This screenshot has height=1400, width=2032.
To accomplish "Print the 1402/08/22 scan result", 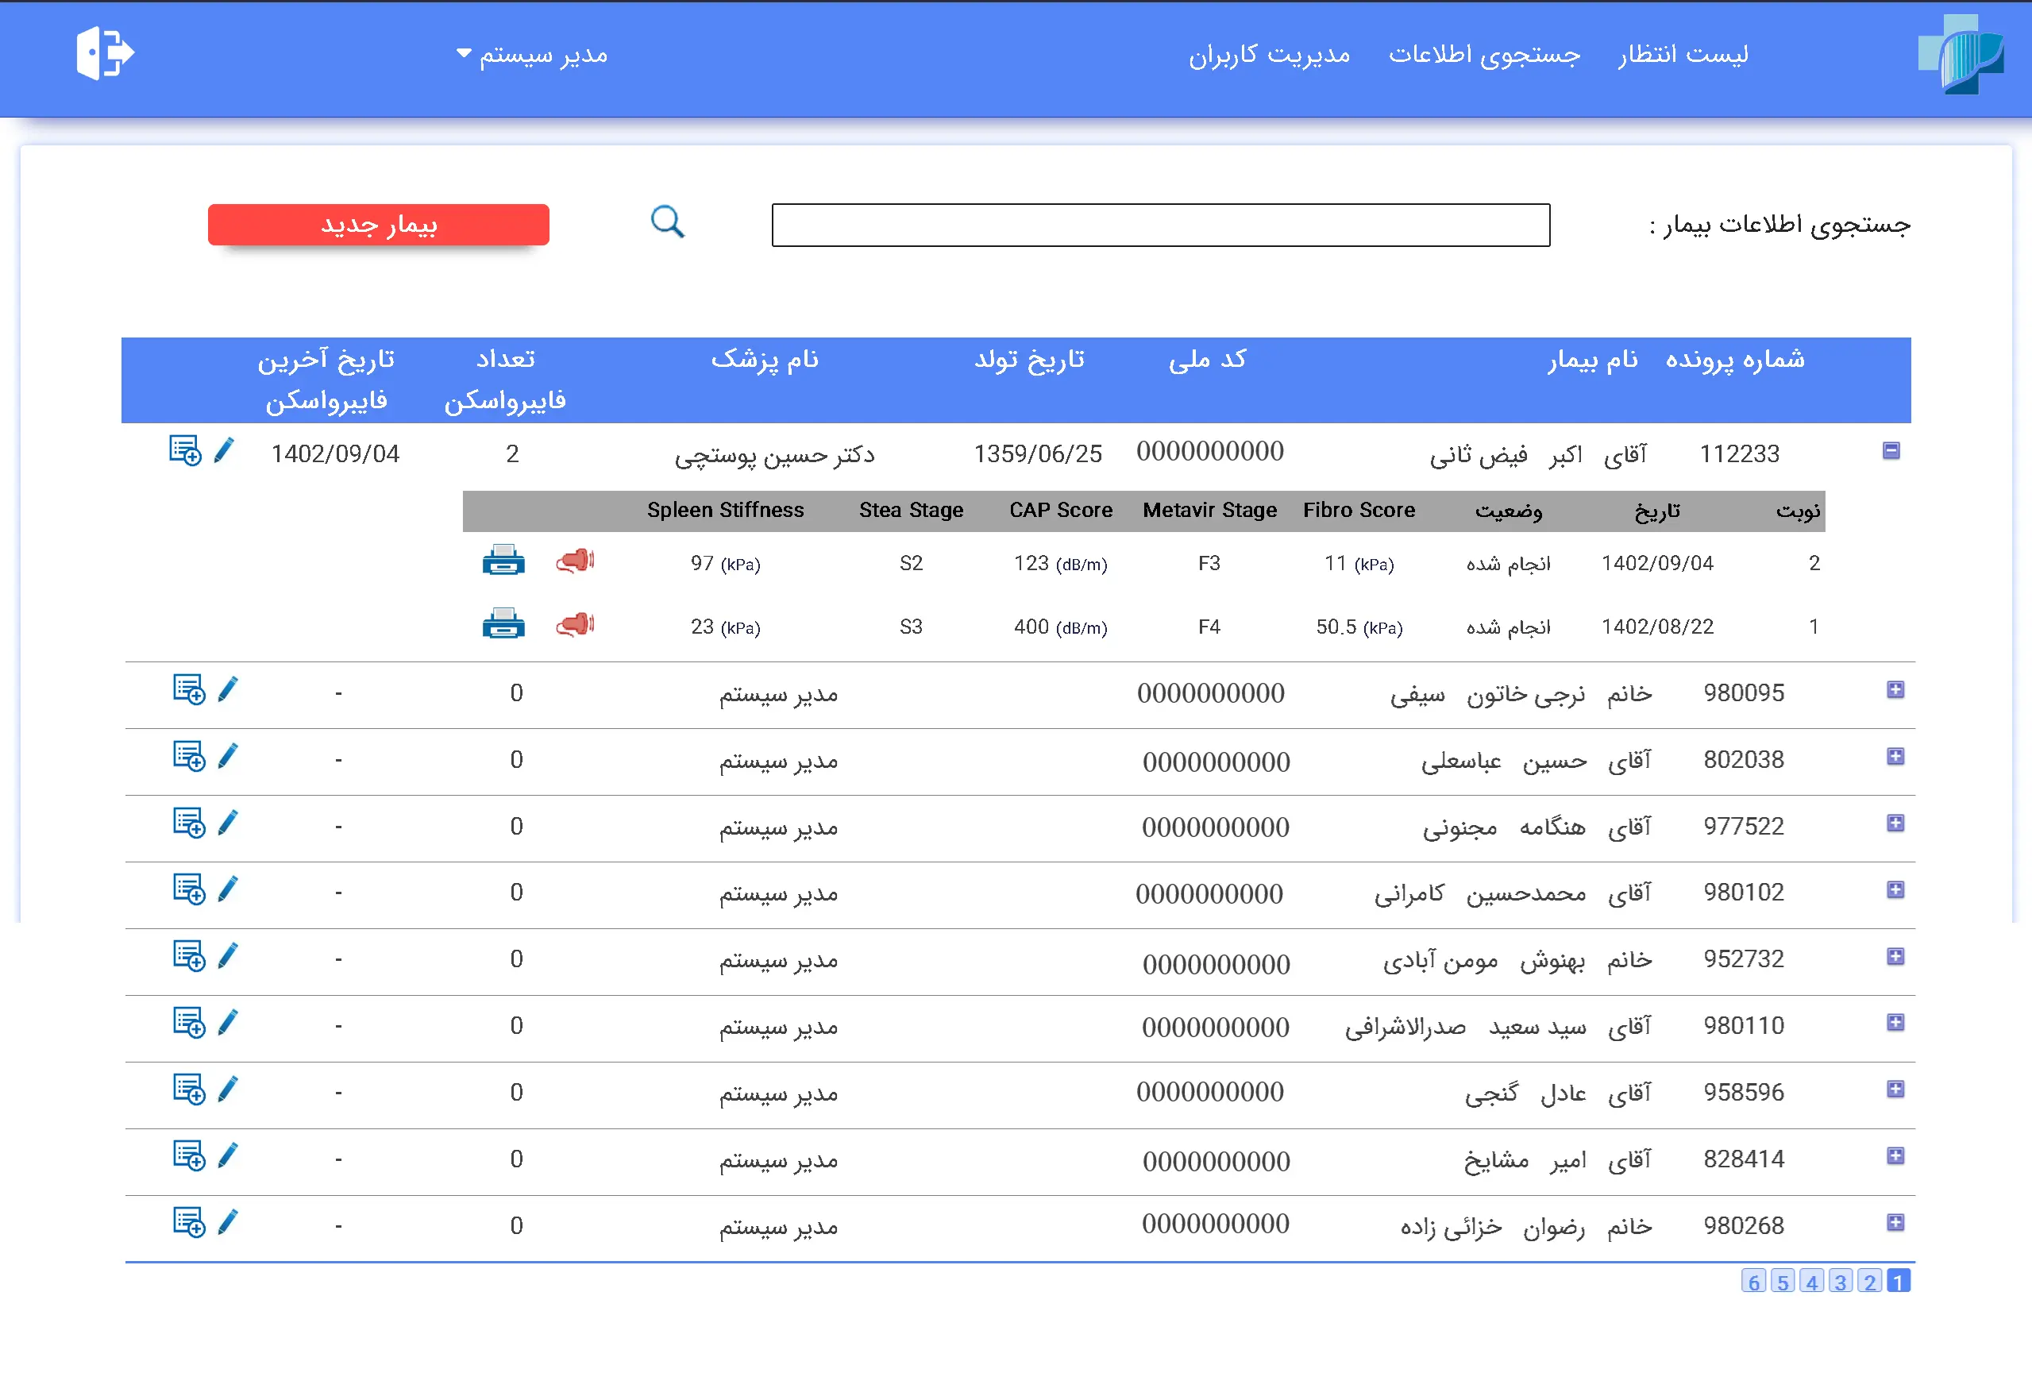I will (x=503, y=625).
